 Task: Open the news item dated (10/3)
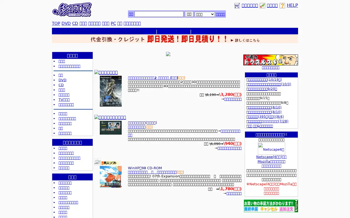point(270,84)
